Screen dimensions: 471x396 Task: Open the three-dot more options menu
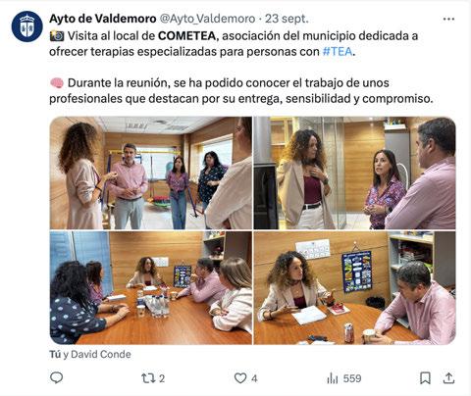tap(448, 19)
